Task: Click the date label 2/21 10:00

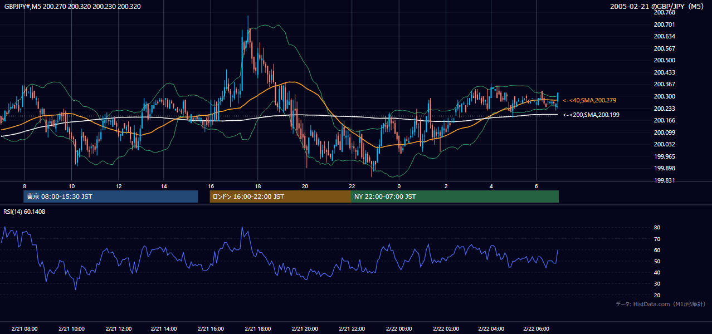Action: (x=71, y=329)
